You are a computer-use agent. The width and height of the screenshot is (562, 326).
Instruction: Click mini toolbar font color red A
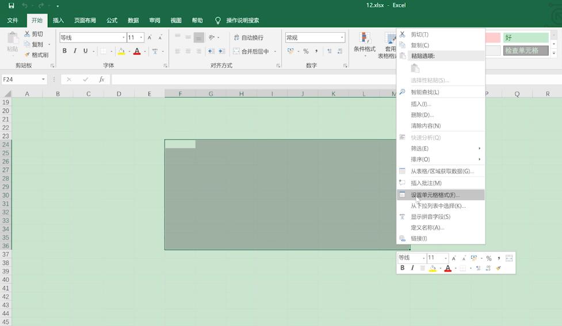(x=448, y=267)
